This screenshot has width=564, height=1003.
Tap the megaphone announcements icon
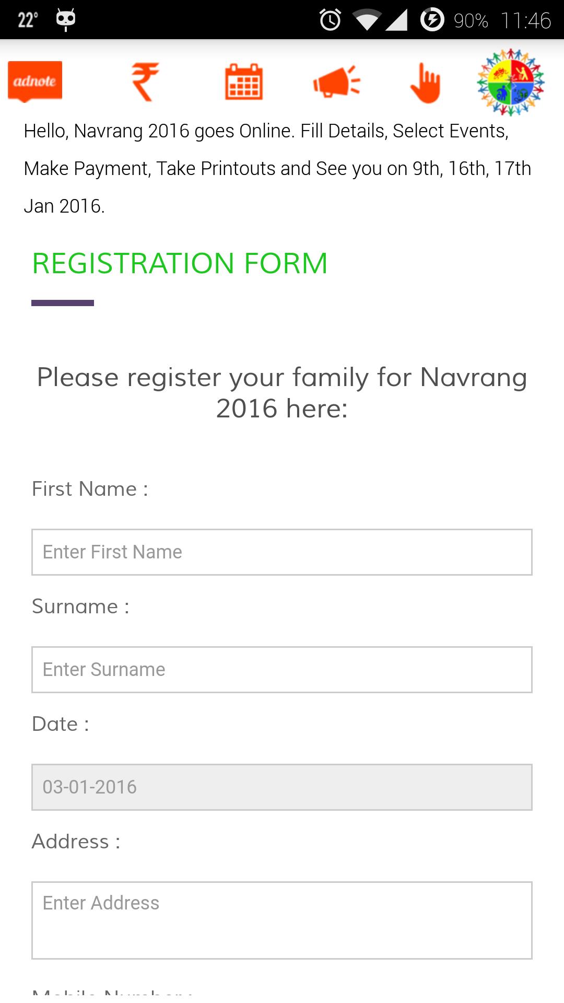(337, 81)
